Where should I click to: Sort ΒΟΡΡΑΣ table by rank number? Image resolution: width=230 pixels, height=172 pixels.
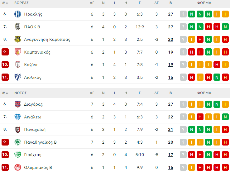point(5,3)
